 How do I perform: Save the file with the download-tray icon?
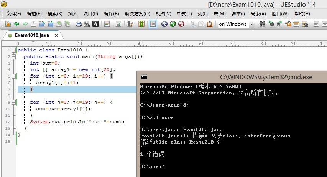(x=59, y=24)
